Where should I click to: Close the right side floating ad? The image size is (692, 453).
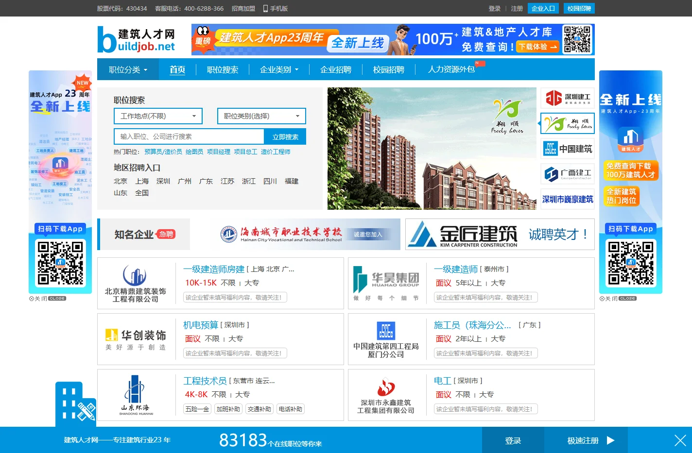[x=618, y=299]
